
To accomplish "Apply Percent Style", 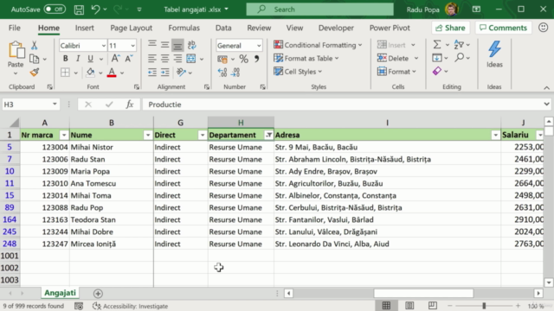I will tap(243, 59).
